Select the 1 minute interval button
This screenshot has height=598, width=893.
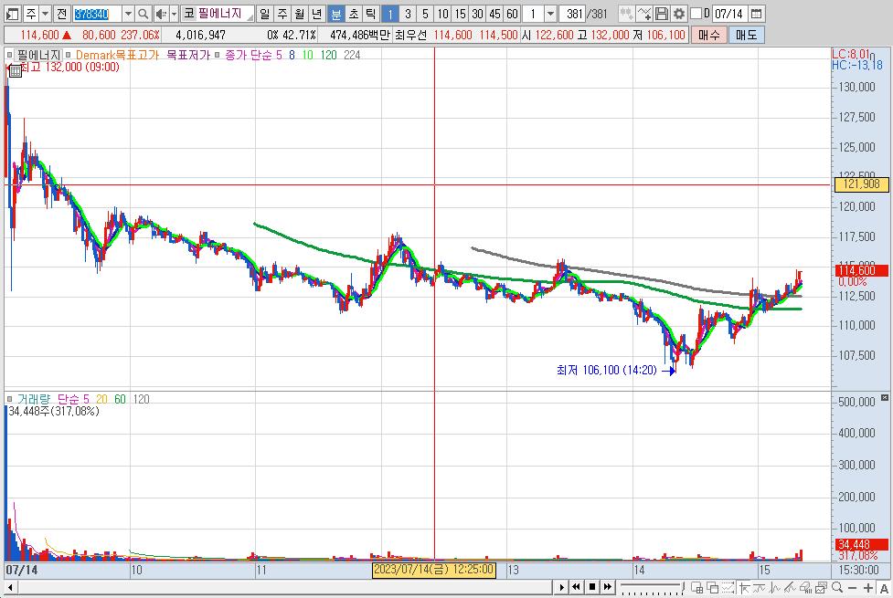point(390,14)
